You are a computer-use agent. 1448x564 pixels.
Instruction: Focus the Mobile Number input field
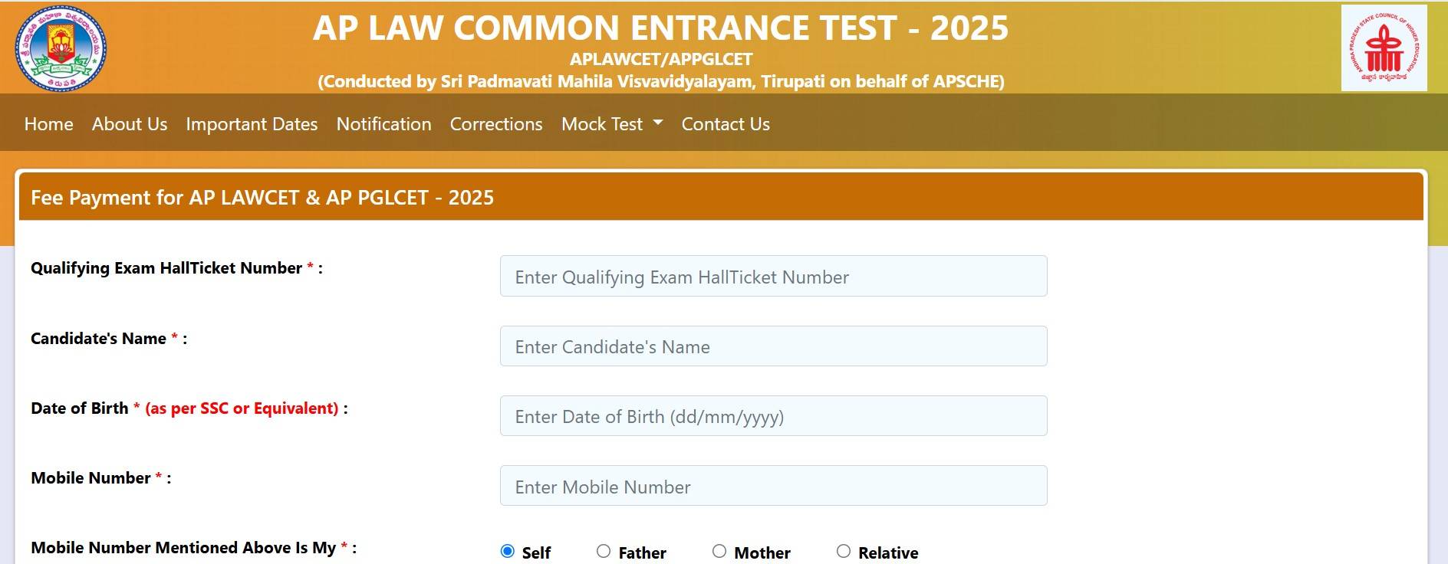(x=773, y=486)
